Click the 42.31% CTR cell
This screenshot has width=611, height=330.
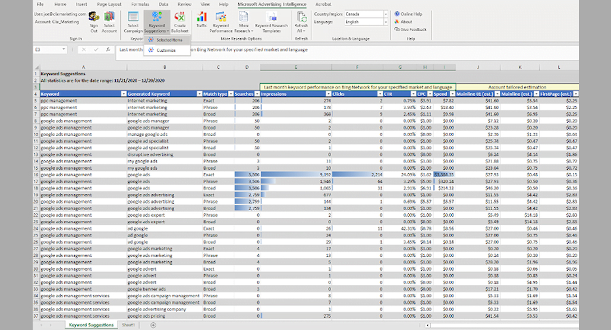[x=400, y=229]
